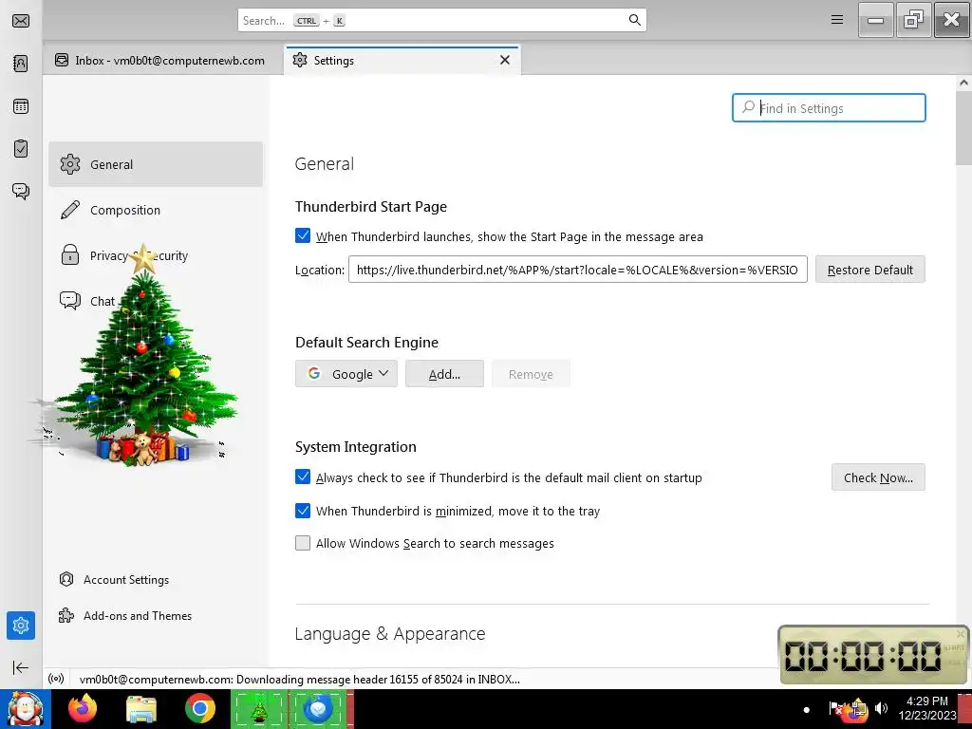The height and width of the screenshot is (729, 972).
Task: Open File Explorer from the taskbar
Action: tap(141, 708)
